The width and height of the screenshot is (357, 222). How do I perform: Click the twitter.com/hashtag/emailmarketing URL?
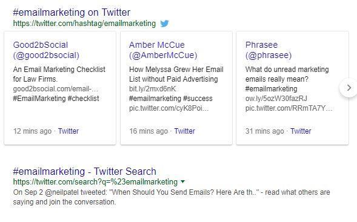click(x=84, y=24)
